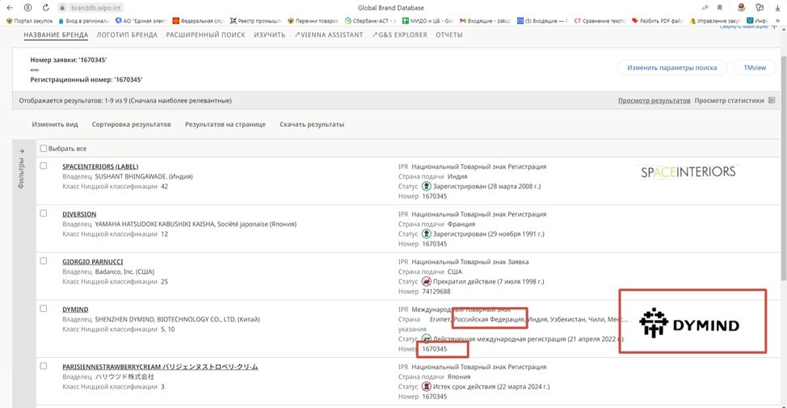This screenshot has height=408, width=787.
Task: Tick the SPACEINTERIORS (LABEL) row checkbox
Action: pyautogui.click(x=43, y=166)
